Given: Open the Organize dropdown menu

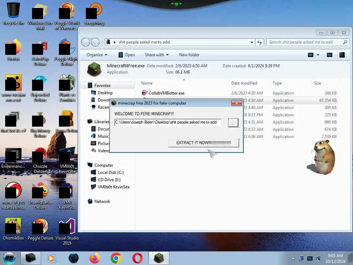Looking at the screenshot, I should click(x=97, y=55).
